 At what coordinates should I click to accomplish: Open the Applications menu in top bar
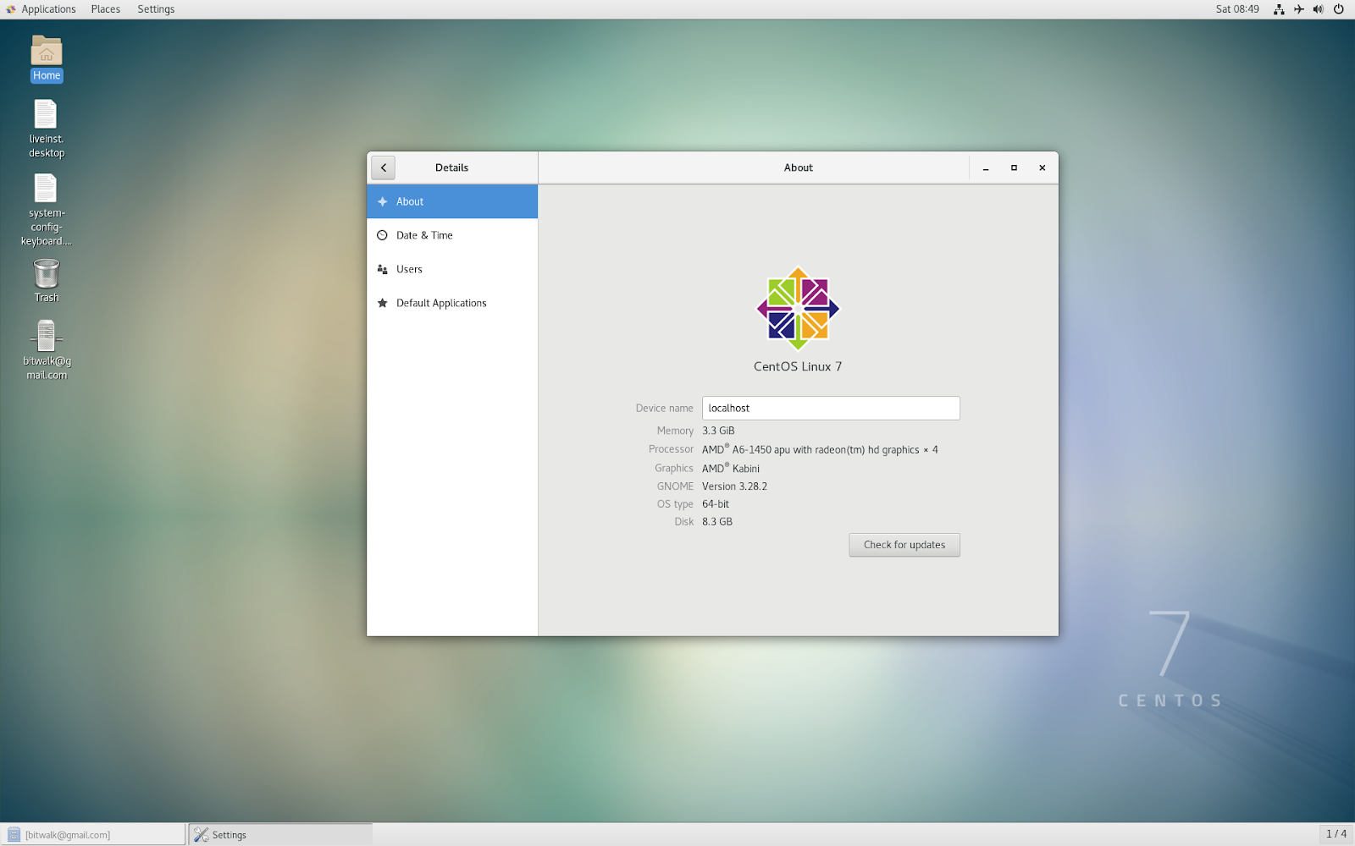click(x=41, y=9)
